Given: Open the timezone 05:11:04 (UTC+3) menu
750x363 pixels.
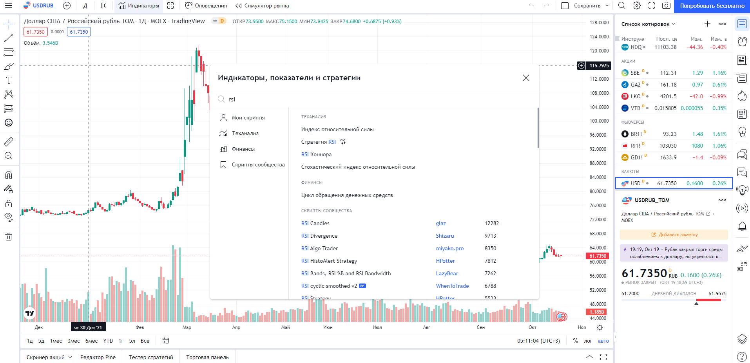Looking at the screenshot, I should point(538,341).
